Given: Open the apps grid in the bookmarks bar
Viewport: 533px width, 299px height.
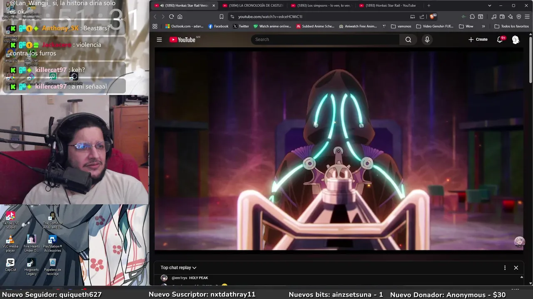Looking at the screenshot, I should [155, 26].
